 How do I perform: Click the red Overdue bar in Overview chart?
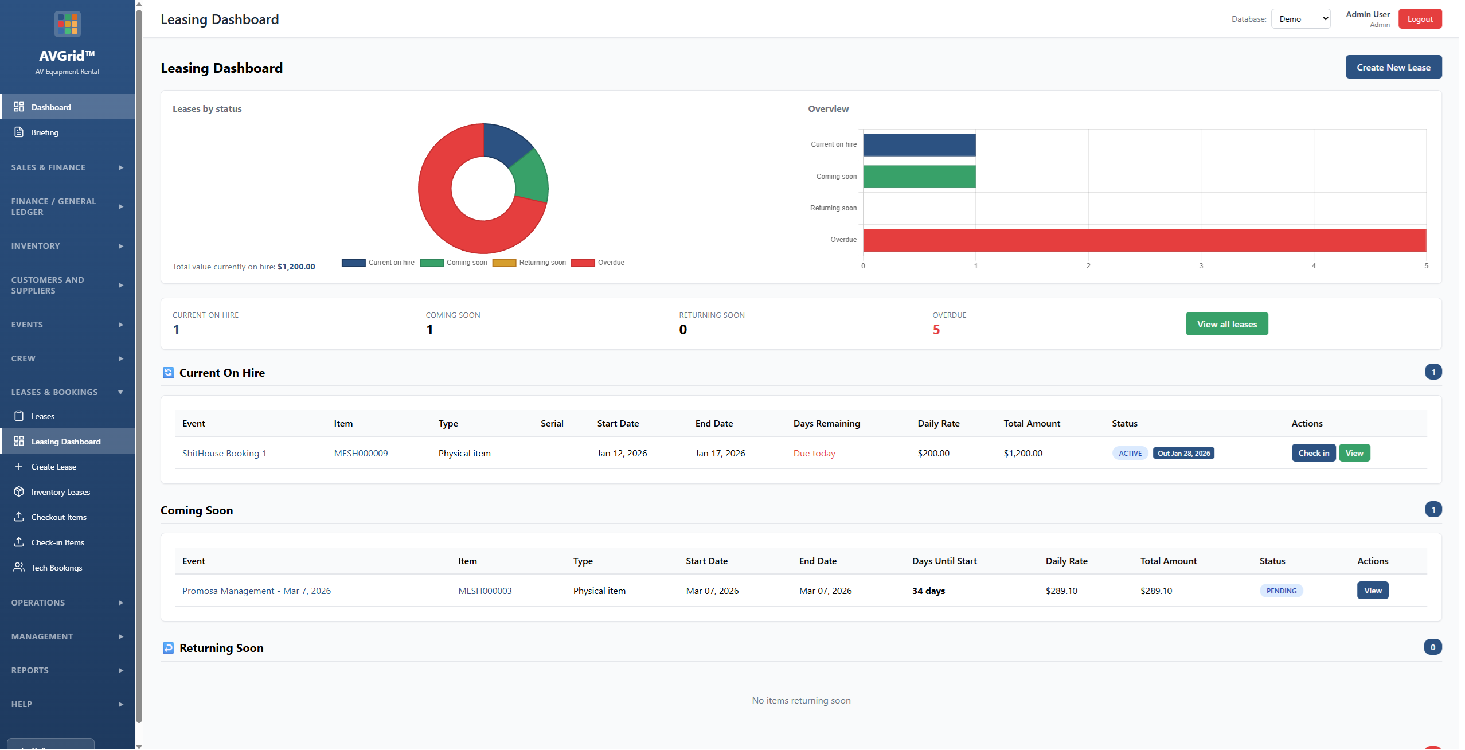point(1144,240)
